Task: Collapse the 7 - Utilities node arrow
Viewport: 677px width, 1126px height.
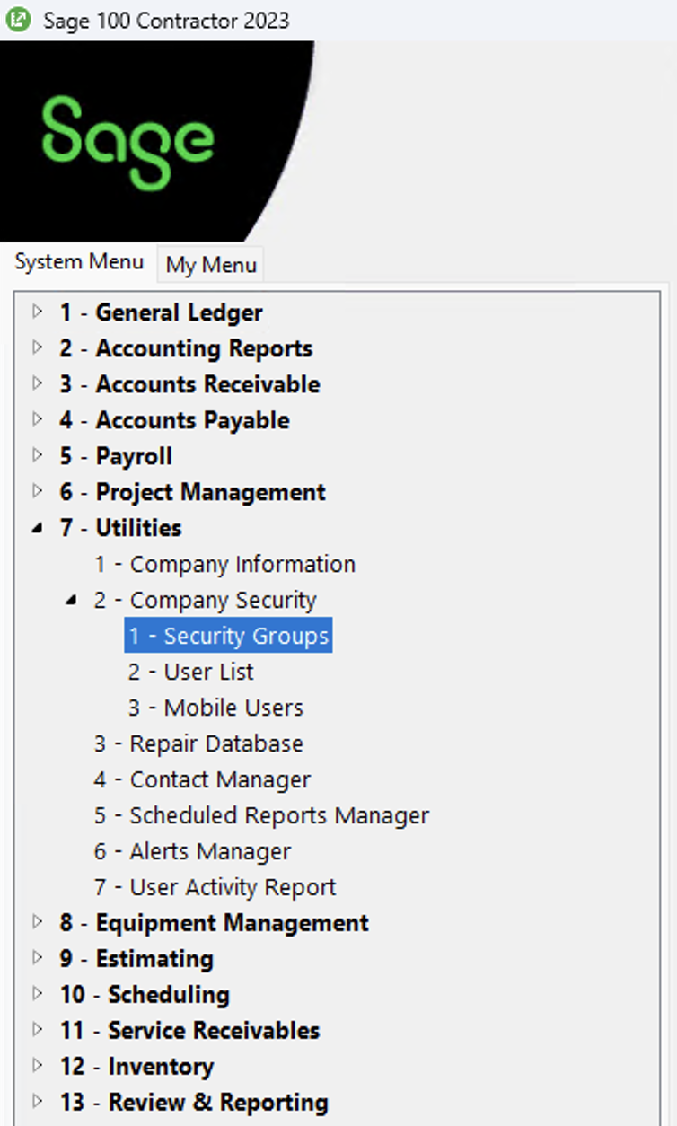Action: [37, 528]
